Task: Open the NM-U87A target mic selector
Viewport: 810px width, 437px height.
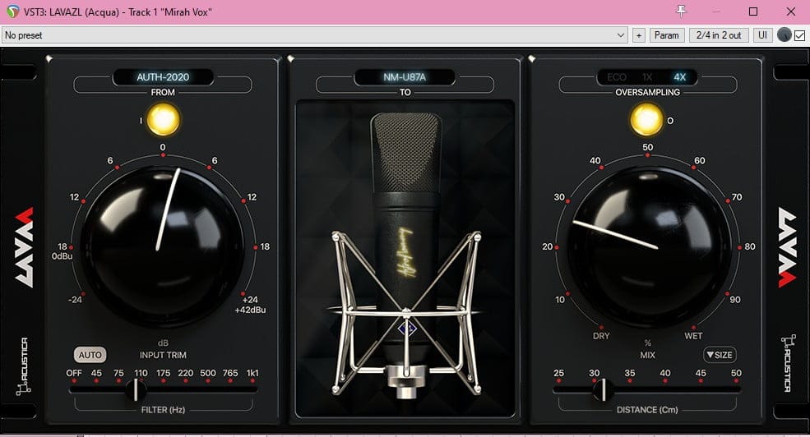Action: (x=405, y=77)
